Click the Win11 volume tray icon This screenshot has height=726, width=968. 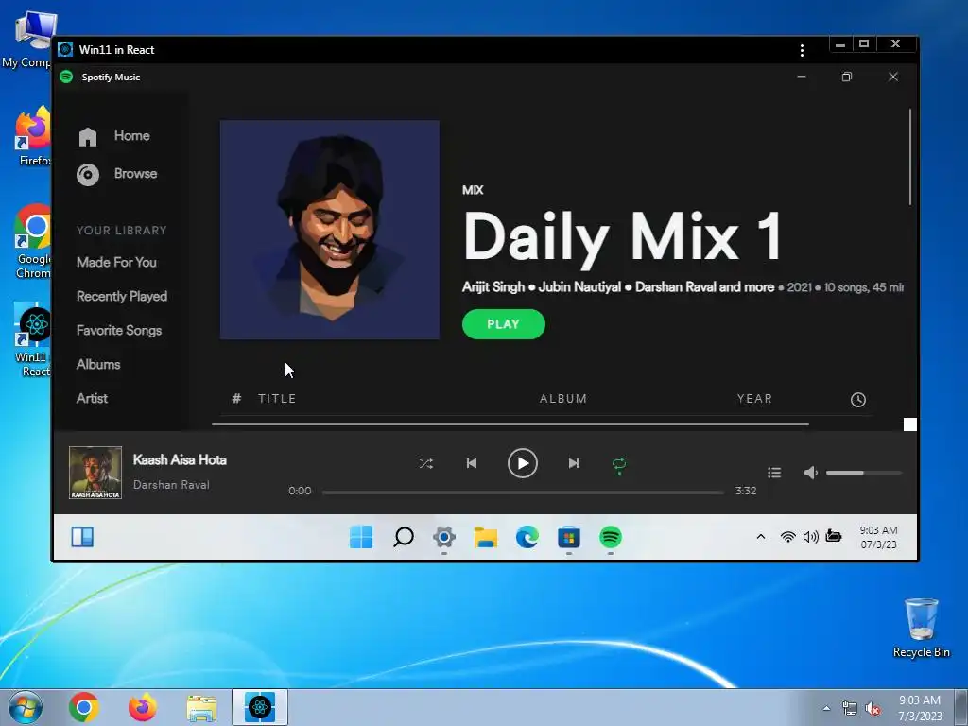click(x=810, y=537)
